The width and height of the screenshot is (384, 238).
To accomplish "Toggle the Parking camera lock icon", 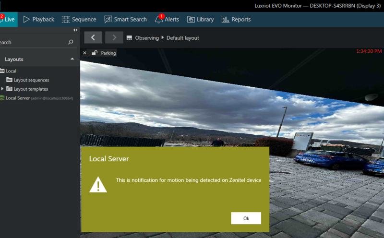I will [x=95, y=53].
